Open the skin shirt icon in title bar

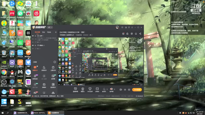[x=129, y=27]
